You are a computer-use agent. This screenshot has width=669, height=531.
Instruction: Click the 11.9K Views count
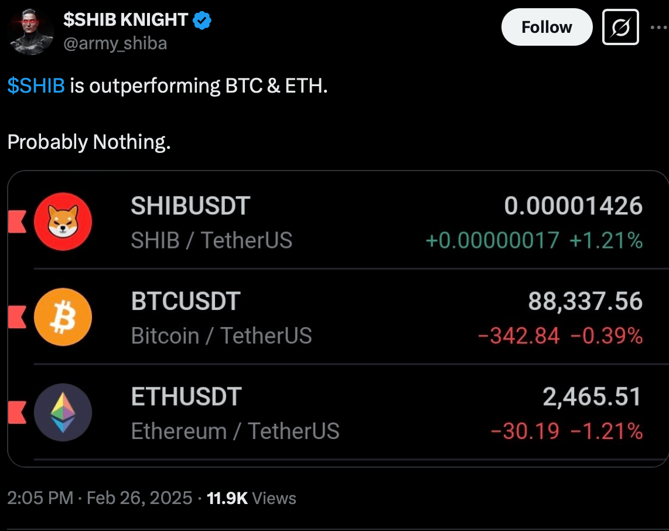(x=252, y=498)
